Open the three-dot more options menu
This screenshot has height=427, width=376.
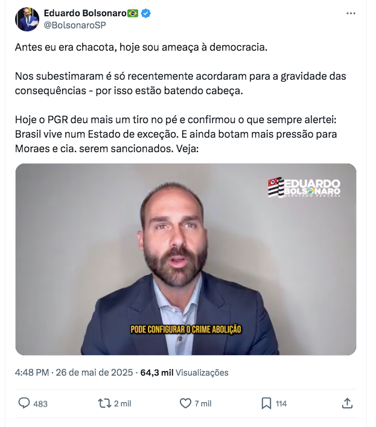(x=351, y=13)
